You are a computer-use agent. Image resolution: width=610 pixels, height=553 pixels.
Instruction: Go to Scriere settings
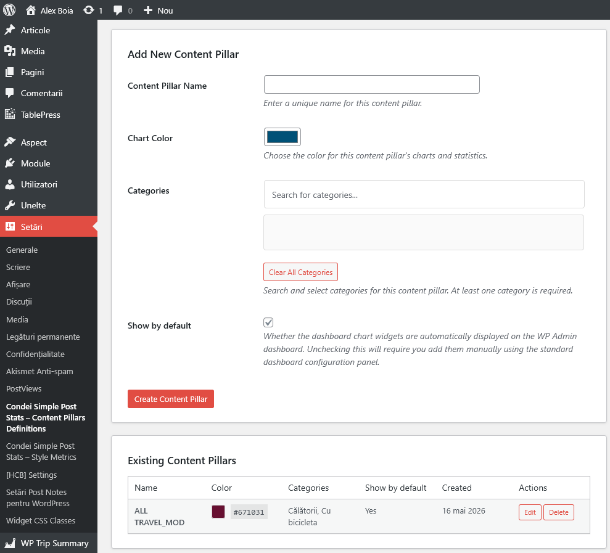18,267
